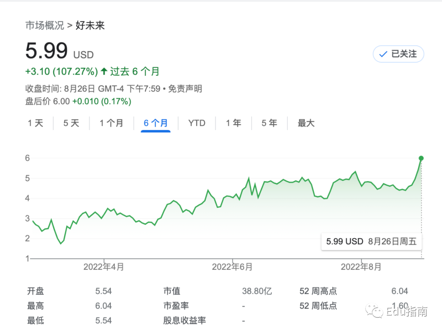Select the 5 天 time range tab
442x331 pixels.
coord(71,123)
